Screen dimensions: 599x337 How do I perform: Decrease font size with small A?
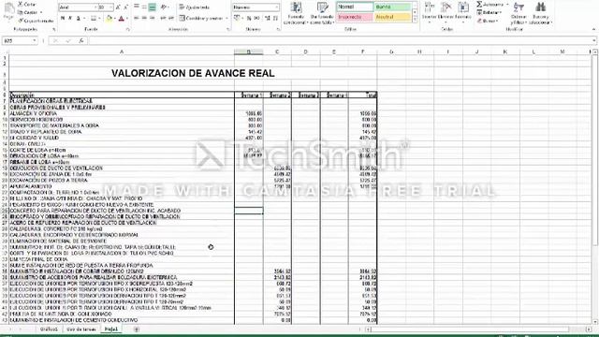point(125,7)
